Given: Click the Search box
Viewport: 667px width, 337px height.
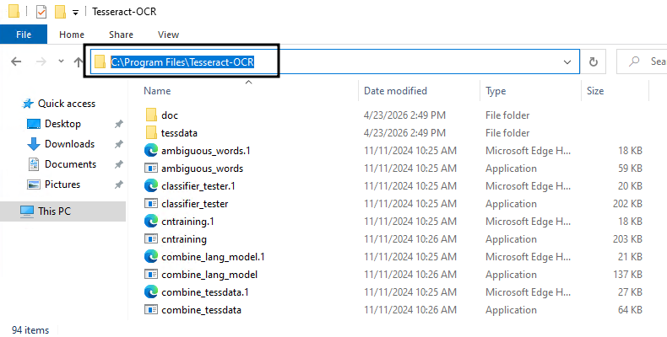Looking at the screenshot, I should (x=642, y=62).
